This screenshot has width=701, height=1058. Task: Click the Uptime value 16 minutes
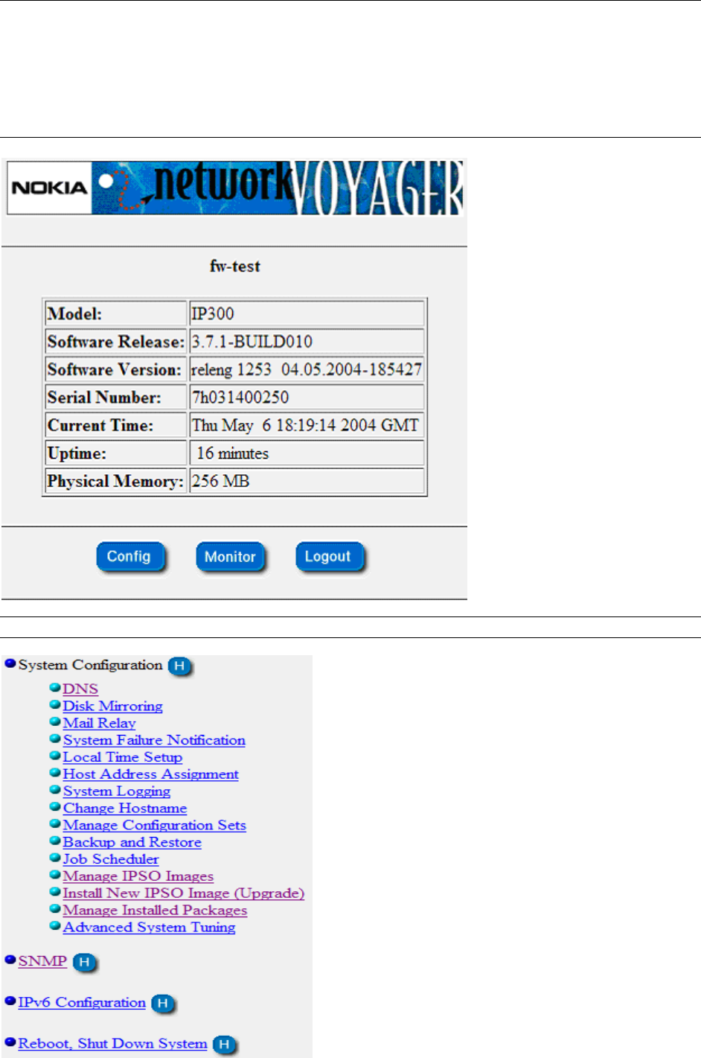(233, 453)
